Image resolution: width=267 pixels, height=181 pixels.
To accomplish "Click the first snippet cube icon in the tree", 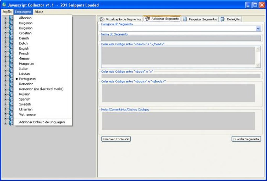I will pos(11,18).
